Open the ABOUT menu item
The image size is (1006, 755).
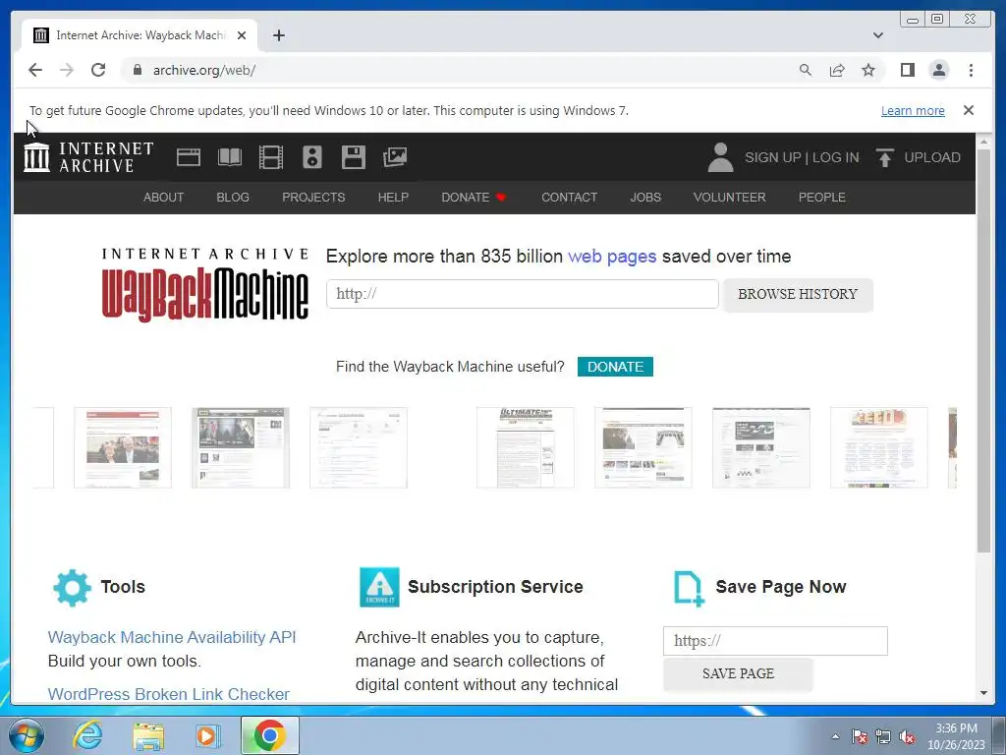[x=164, y=197]
